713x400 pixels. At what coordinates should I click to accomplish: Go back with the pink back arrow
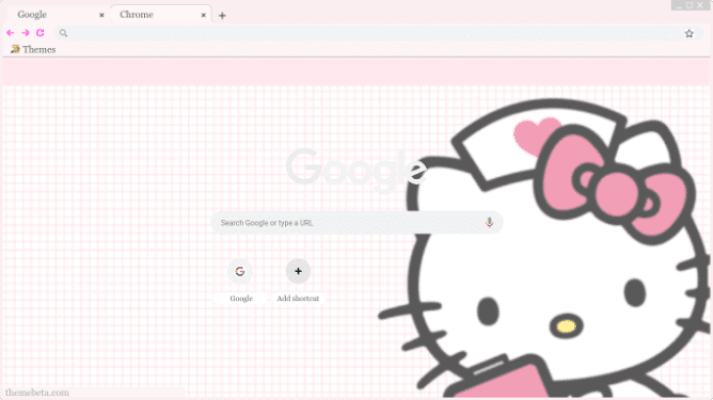pyautogui.click(x=11, y=32)
